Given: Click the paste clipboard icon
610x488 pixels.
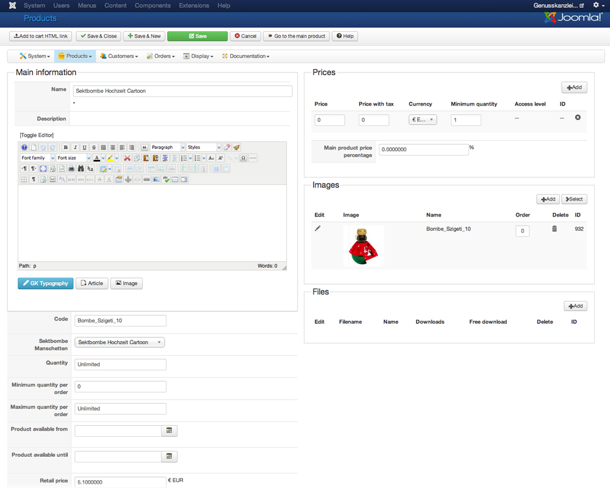Looking at the screenshot, I should [146, 158].
